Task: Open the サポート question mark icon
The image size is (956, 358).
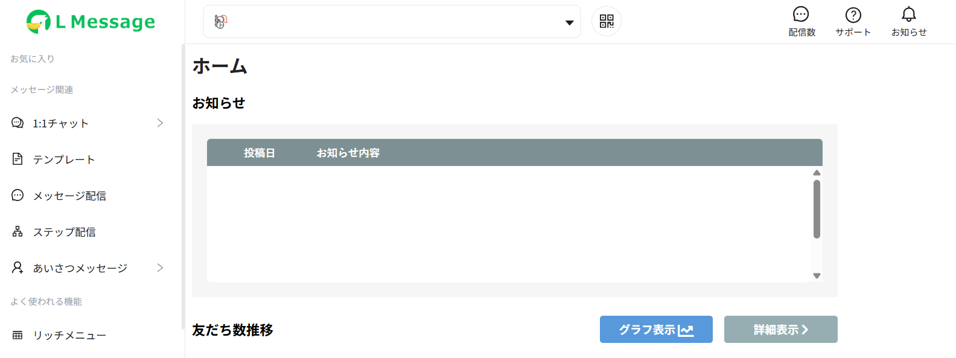Action: pyautogui.click(x=853, y=14)
